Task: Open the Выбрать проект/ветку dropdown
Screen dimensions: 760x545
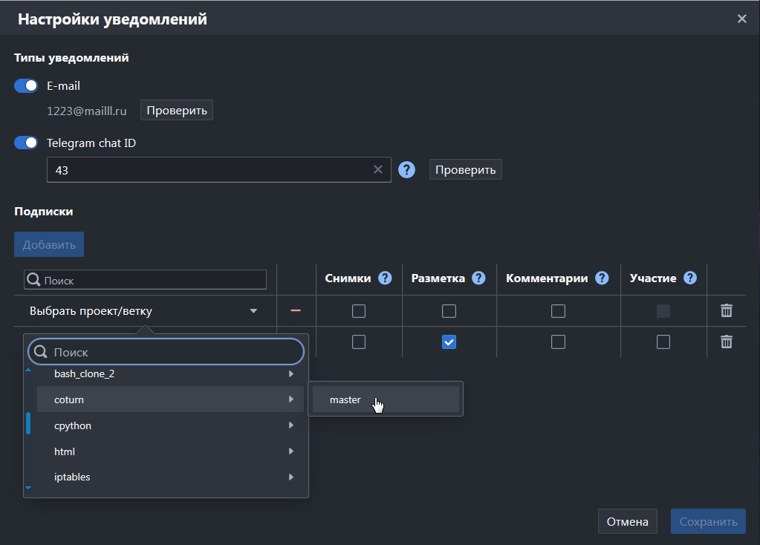Action: pyautogui.click(x=144, y=311)
